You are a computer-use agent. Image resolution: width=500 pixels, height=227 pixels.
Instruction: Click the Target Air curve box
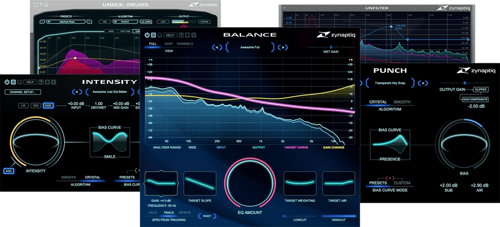point(339,184)
